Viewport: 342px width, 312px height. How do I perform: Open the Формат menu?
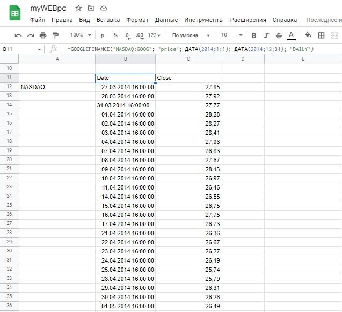point(137,20)
